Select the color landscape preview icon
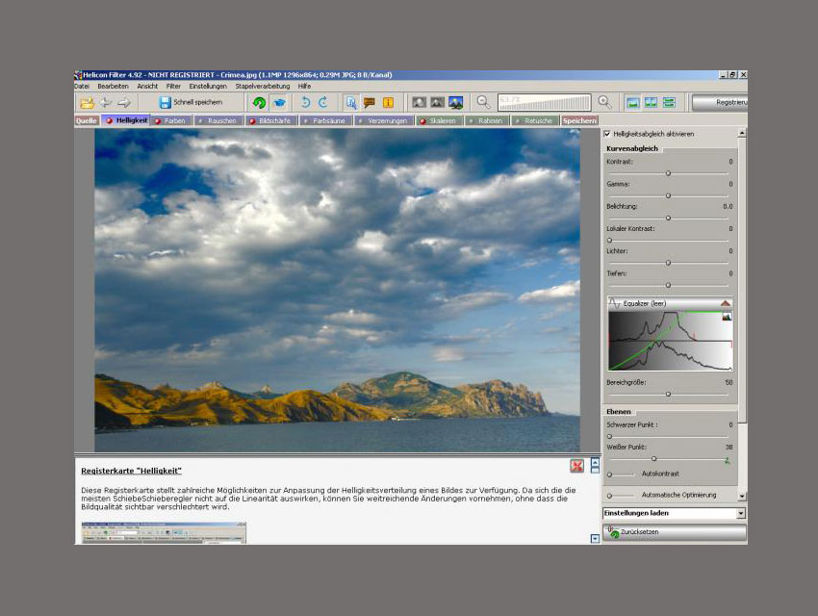The image size is (818, 616). (456, 102)
